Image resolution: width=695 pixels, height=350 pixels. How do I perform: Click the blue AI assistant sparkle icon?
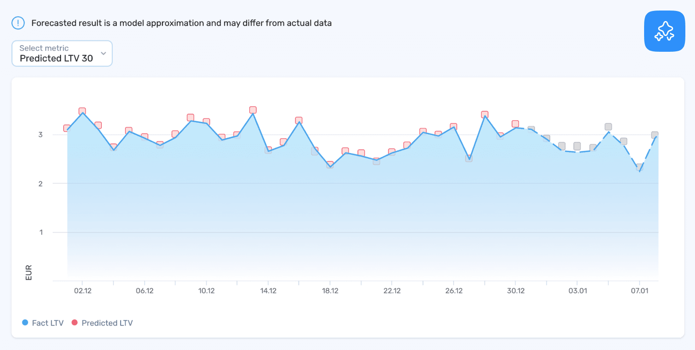click(x=664, y=31)
